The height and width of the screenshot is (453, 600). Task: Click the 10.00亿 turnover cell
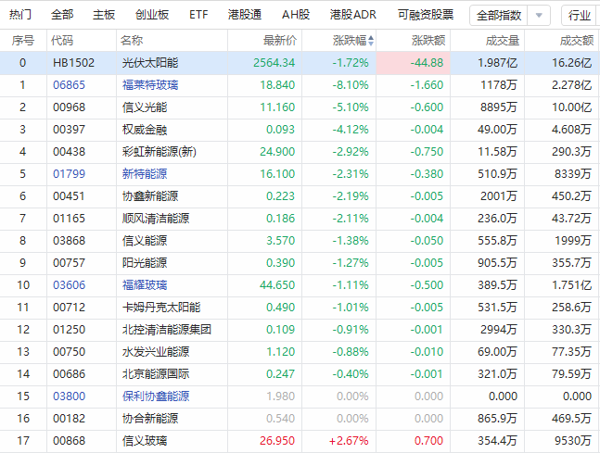[x=571, y=107]
